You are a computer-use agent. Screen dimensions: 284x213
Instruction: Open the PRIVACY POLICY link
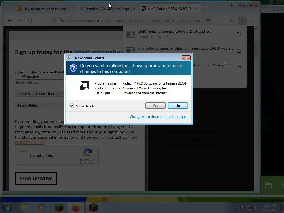click(x=29, y=143)
